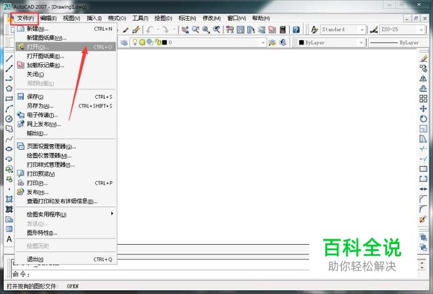Expand 绘图实用程序 submenu
Image resolution: width=433 pixels, height=294 pixels.
66,214
